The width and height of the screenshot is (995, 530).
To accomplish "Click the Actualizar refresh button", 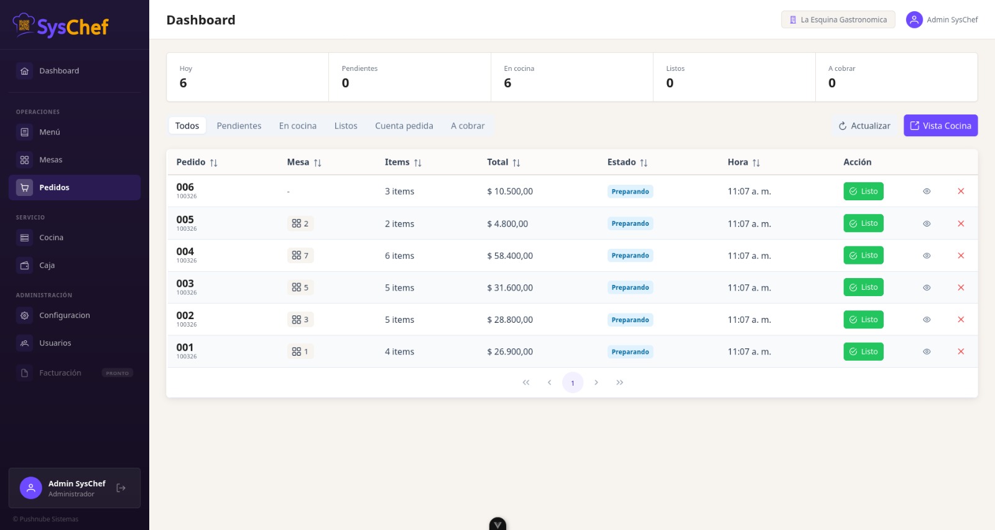I will [x=864, y=126].
